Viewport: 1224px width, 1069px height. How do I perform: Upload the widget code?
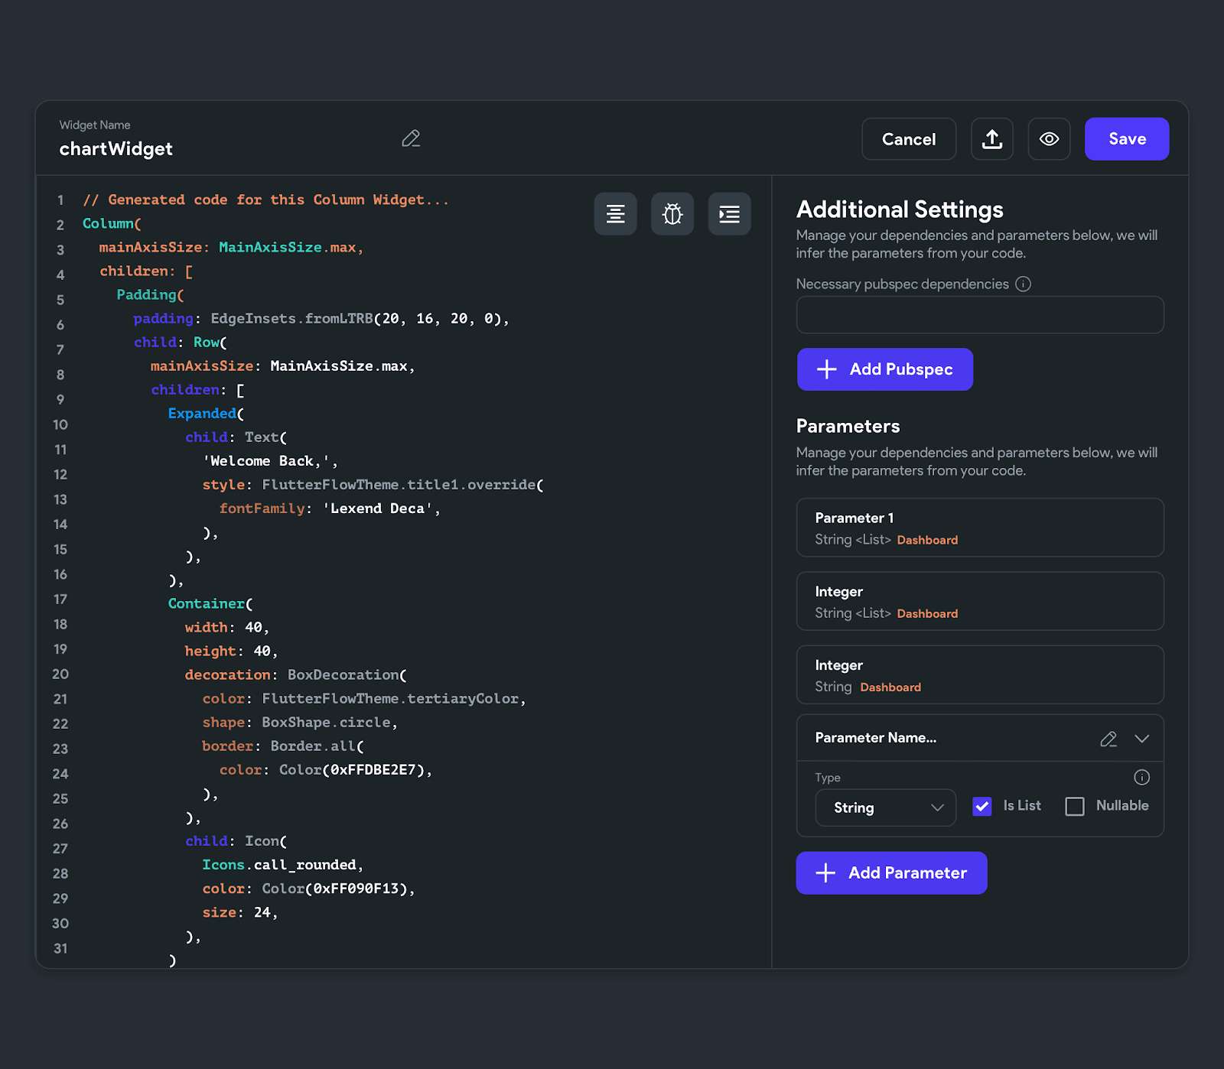point(991,138)
